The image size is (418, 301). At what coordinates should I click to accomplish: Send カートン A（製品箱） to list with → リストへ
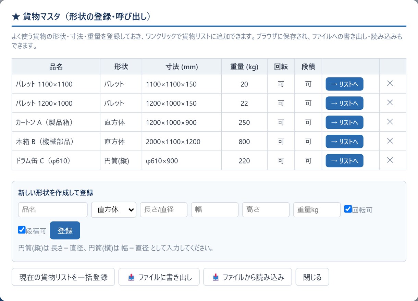coord(344,122)
